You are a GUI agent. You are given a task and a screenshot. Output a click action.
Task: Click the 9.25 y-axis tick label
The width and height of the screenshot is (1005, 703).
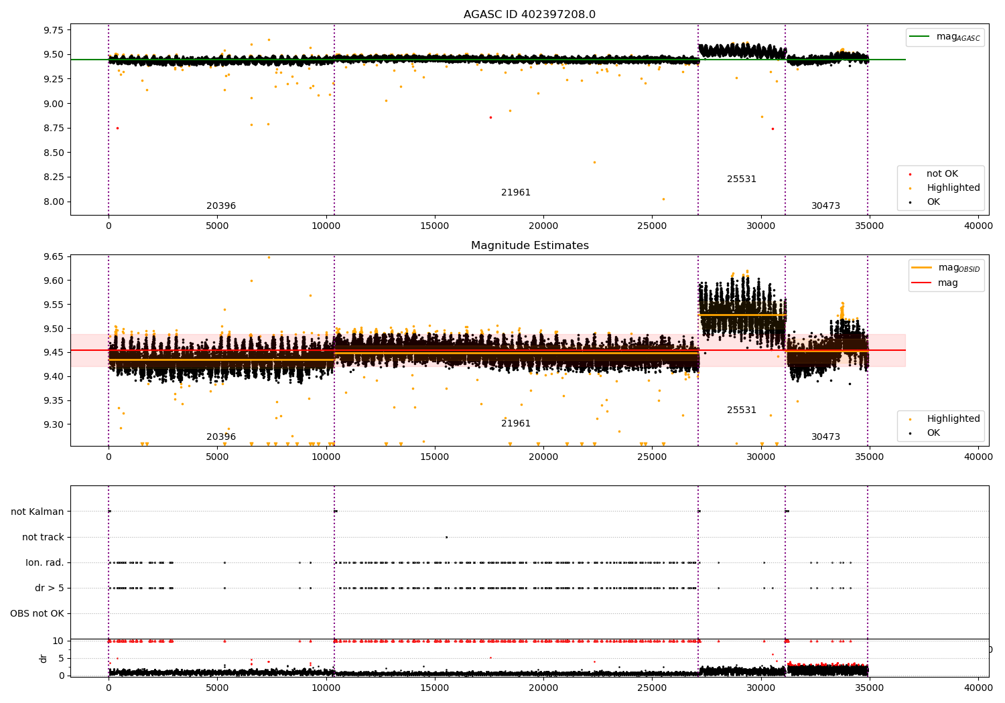(53, 79)
